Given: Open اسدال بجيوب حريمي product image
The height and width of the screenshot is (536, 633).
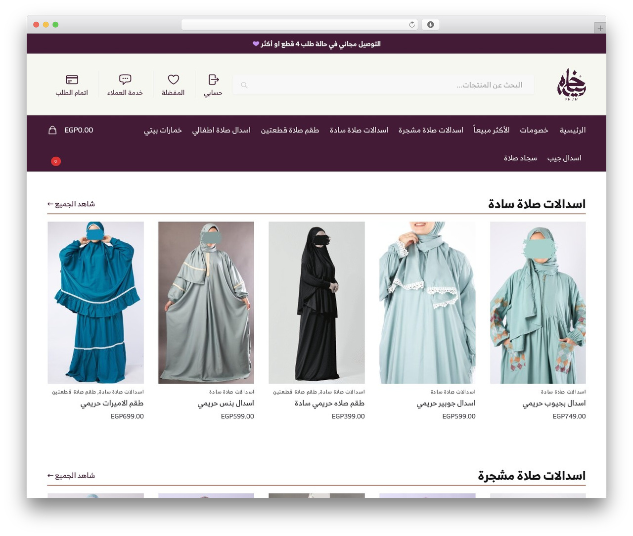Looking at the screenshot, I should (x=538, y=302).
